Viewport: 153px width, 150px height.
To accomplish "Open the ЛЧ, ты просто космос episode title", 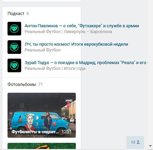I will [76, 44].
